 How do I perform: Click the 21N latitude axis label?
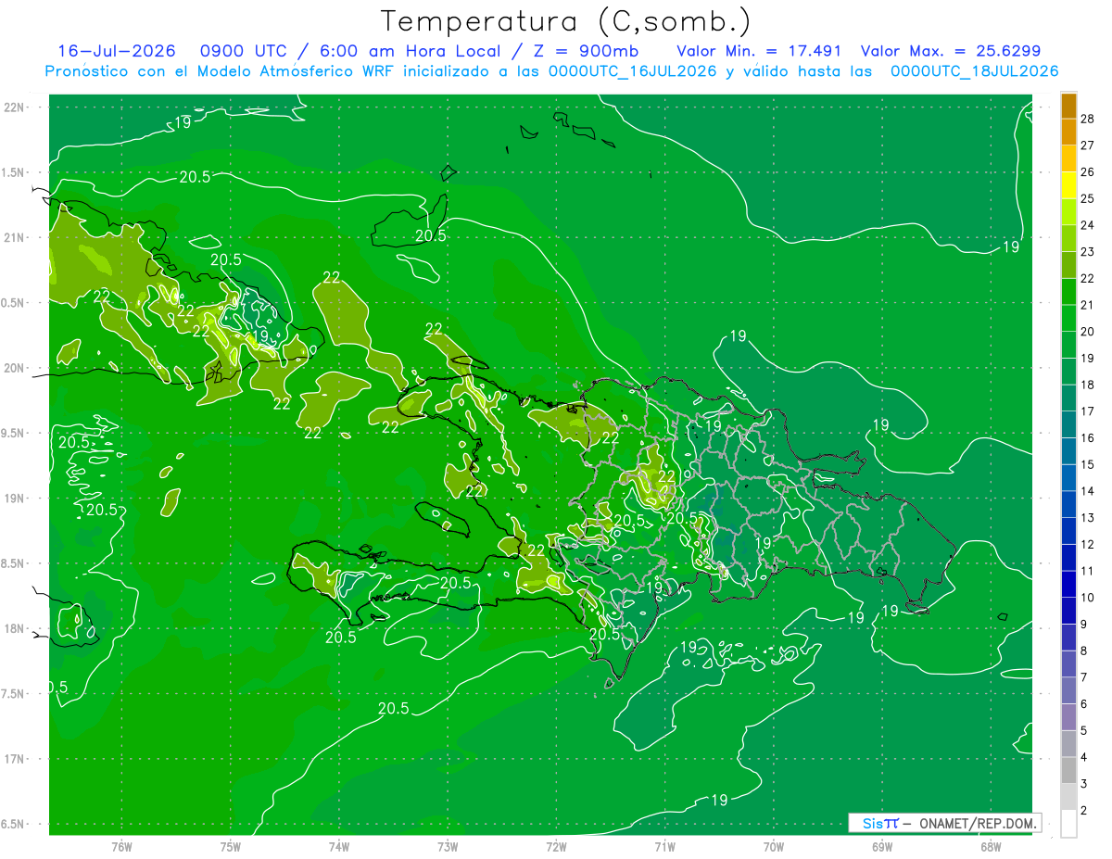(x=14, y=237)
